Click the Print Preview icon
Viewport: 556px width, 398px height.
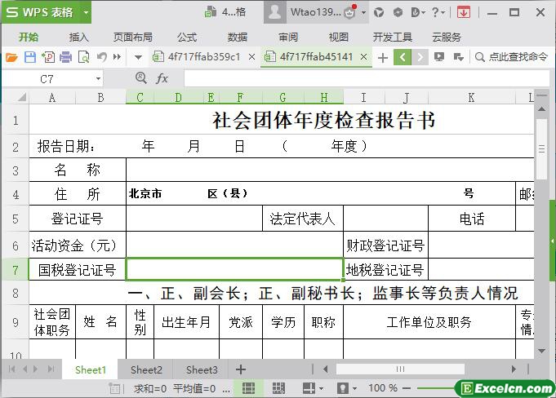tap(82, 57)
